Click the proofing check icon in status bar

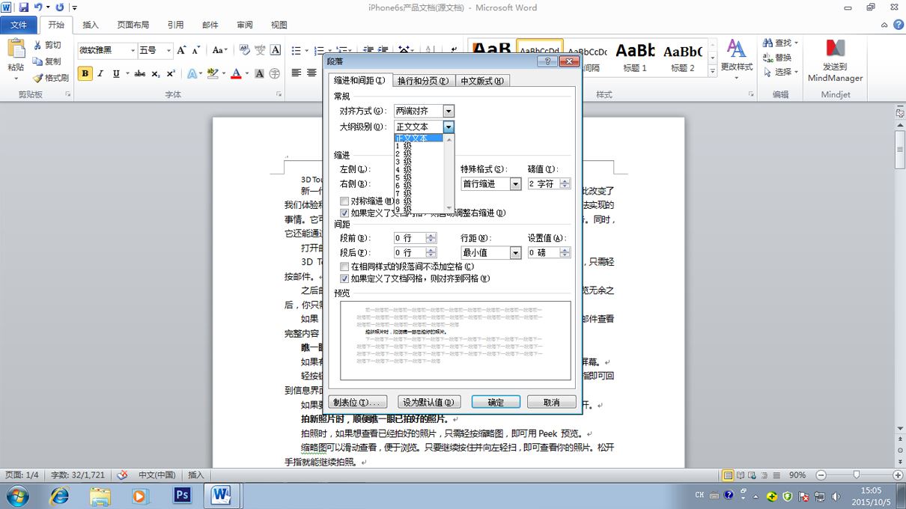point(122,475)
